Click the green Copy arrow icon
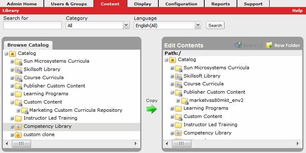This screenshot has width=306, height=153. [152, 109]
